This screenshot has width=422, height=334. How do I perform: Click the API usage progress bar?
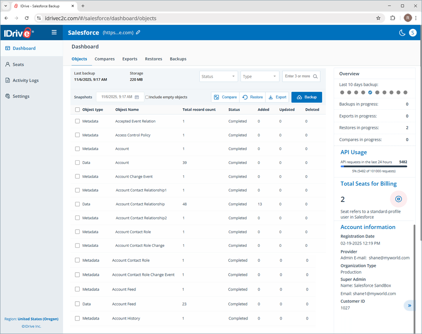click(374, 166)
